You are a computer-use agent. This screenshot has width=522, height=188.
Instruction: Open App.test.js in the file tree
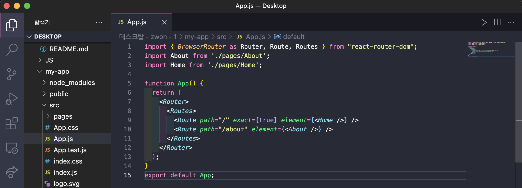click(70, 150)
